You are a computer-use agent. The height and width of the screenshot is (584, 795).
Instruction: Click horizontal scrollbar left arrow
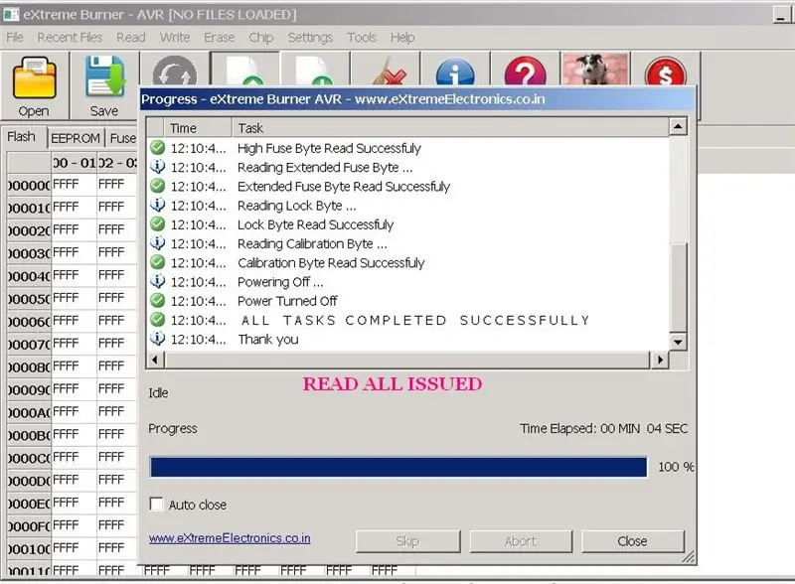point(155,360)
